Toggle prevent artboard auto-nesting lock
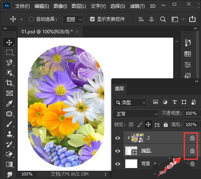Screen dimensions: 201x179 [x=157, y=125]
